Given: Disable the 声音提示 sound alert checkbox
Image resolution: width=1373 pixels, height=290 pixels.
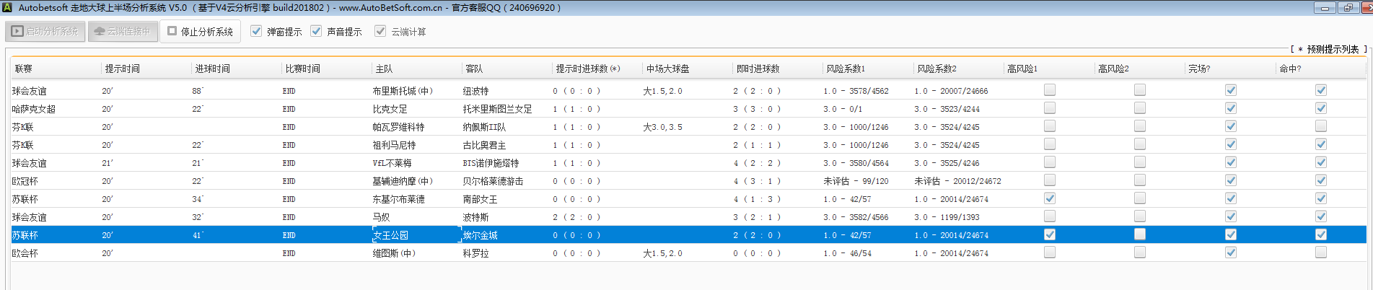Looking at the screenshot, I should point(316,31).
